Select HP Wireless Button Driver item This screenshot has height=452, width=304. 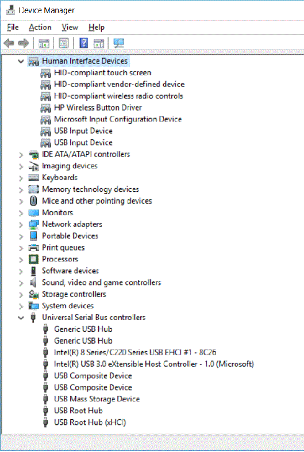(98, 108)
